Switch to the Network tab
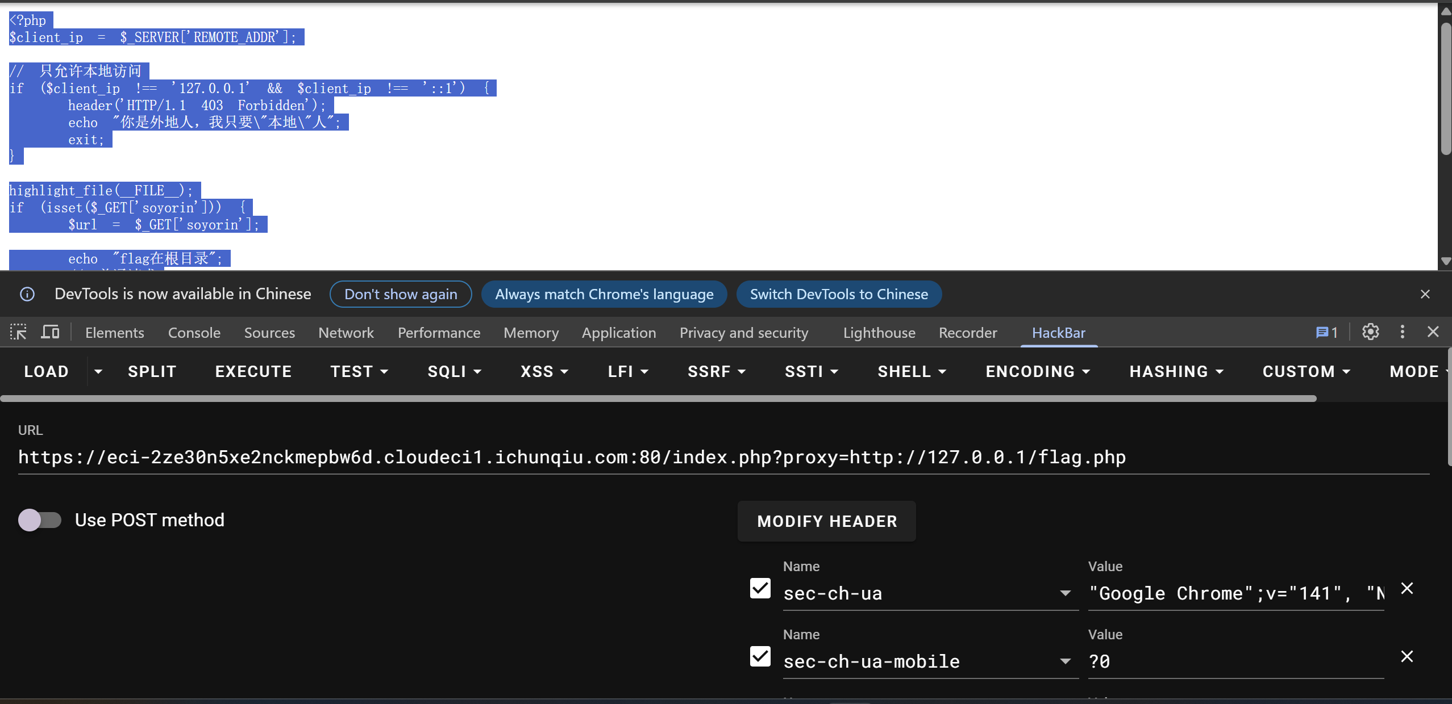The image size is (1452, 704). [346, 333]
